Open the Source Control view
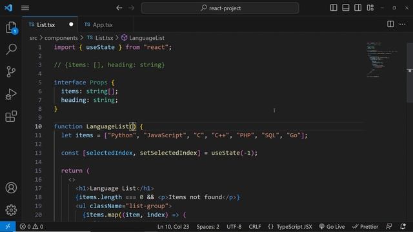 (11, 72)
